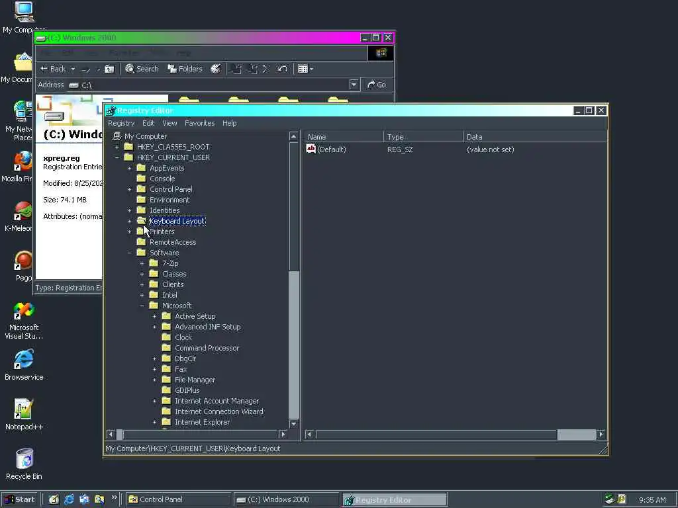The height and width of the screenshot is (508, 678).
Task: Click the C:\ address field
Action: tap(209, 85)
